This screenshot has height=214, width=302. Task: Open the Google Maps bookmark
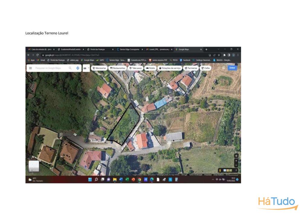[88, 60]
